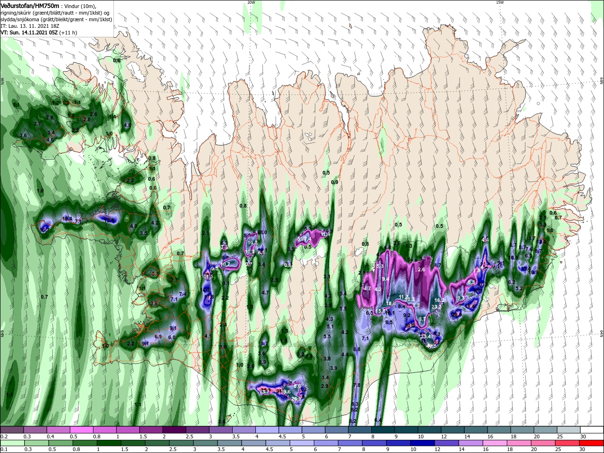The width and height of the screenshot is (604, 453).
Task: Click the snow legend swatch between 1 and 1.5
Action: (128, 430)
